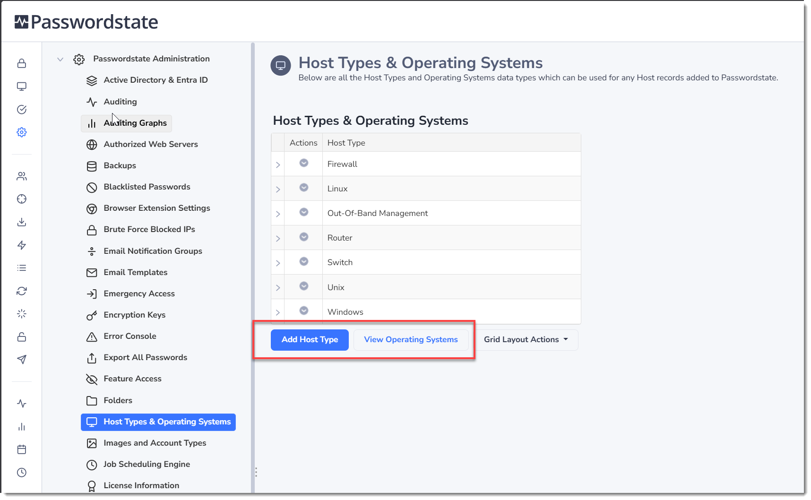Collapse the Passwordstate Administration tree node
Image resolution: width=811 pixels, height=500 pixels.
tap(60, 59)
